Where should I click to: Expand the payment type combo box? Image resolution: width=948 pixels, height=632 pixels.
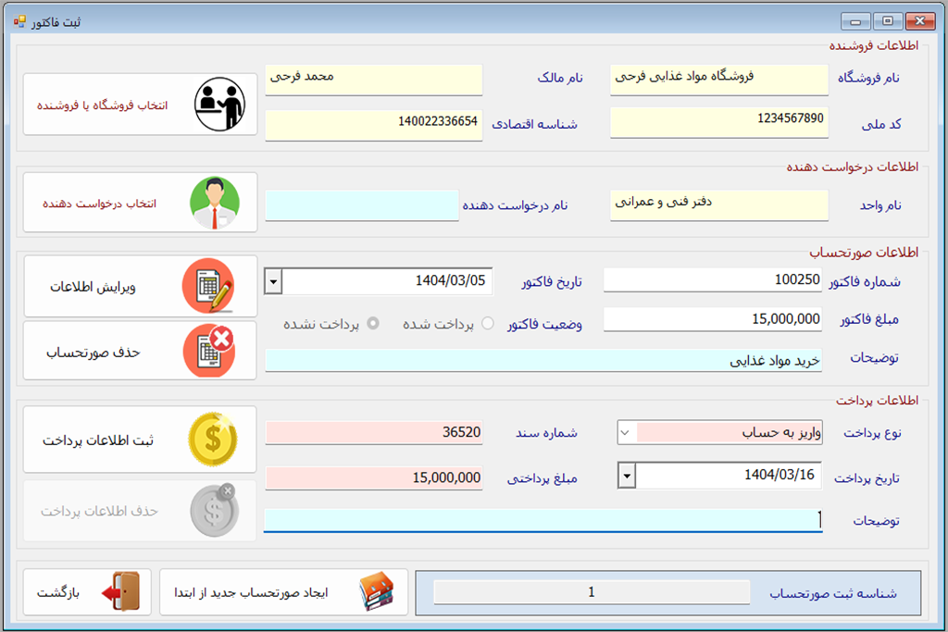point(626,432)
